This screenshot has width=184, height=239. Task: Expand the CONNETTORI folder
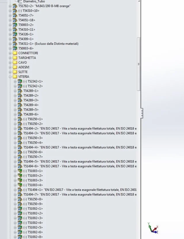(10, 53)
